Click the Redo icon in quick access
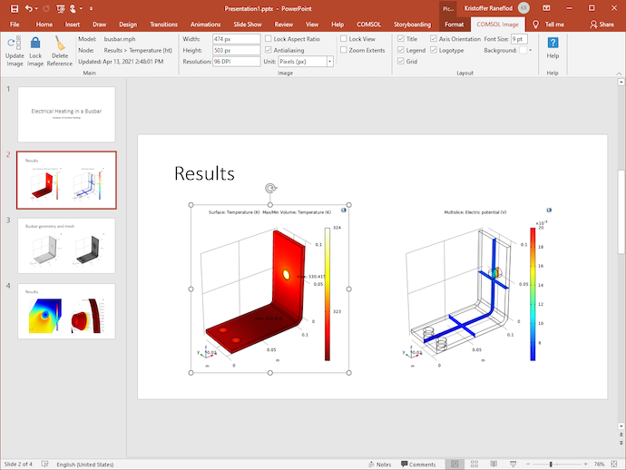626x470 pixels. pos(46,8)
